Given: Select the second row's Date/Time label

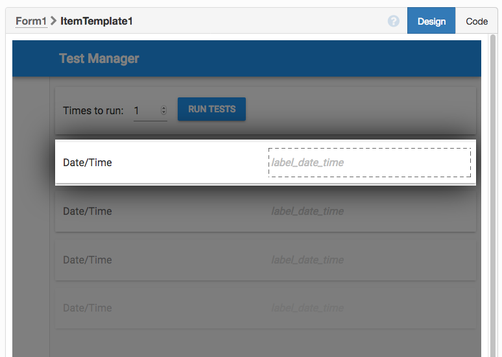Looking at the screenshot, I should [x=88, y=211].
